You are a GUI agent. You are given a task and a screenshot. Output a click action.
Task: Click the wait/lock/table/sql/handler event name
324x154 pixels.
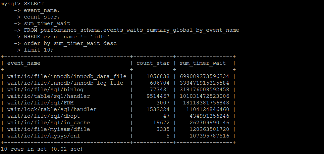click(x=52, y=109)
